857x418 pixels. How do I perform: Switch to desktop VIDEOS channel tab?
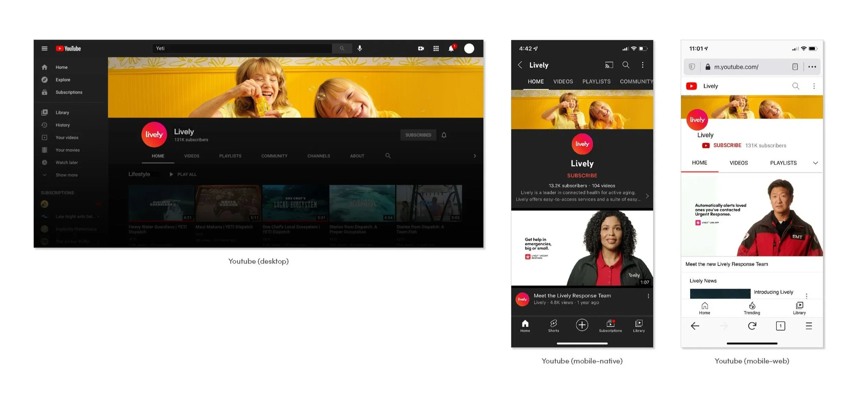(191, 156)
